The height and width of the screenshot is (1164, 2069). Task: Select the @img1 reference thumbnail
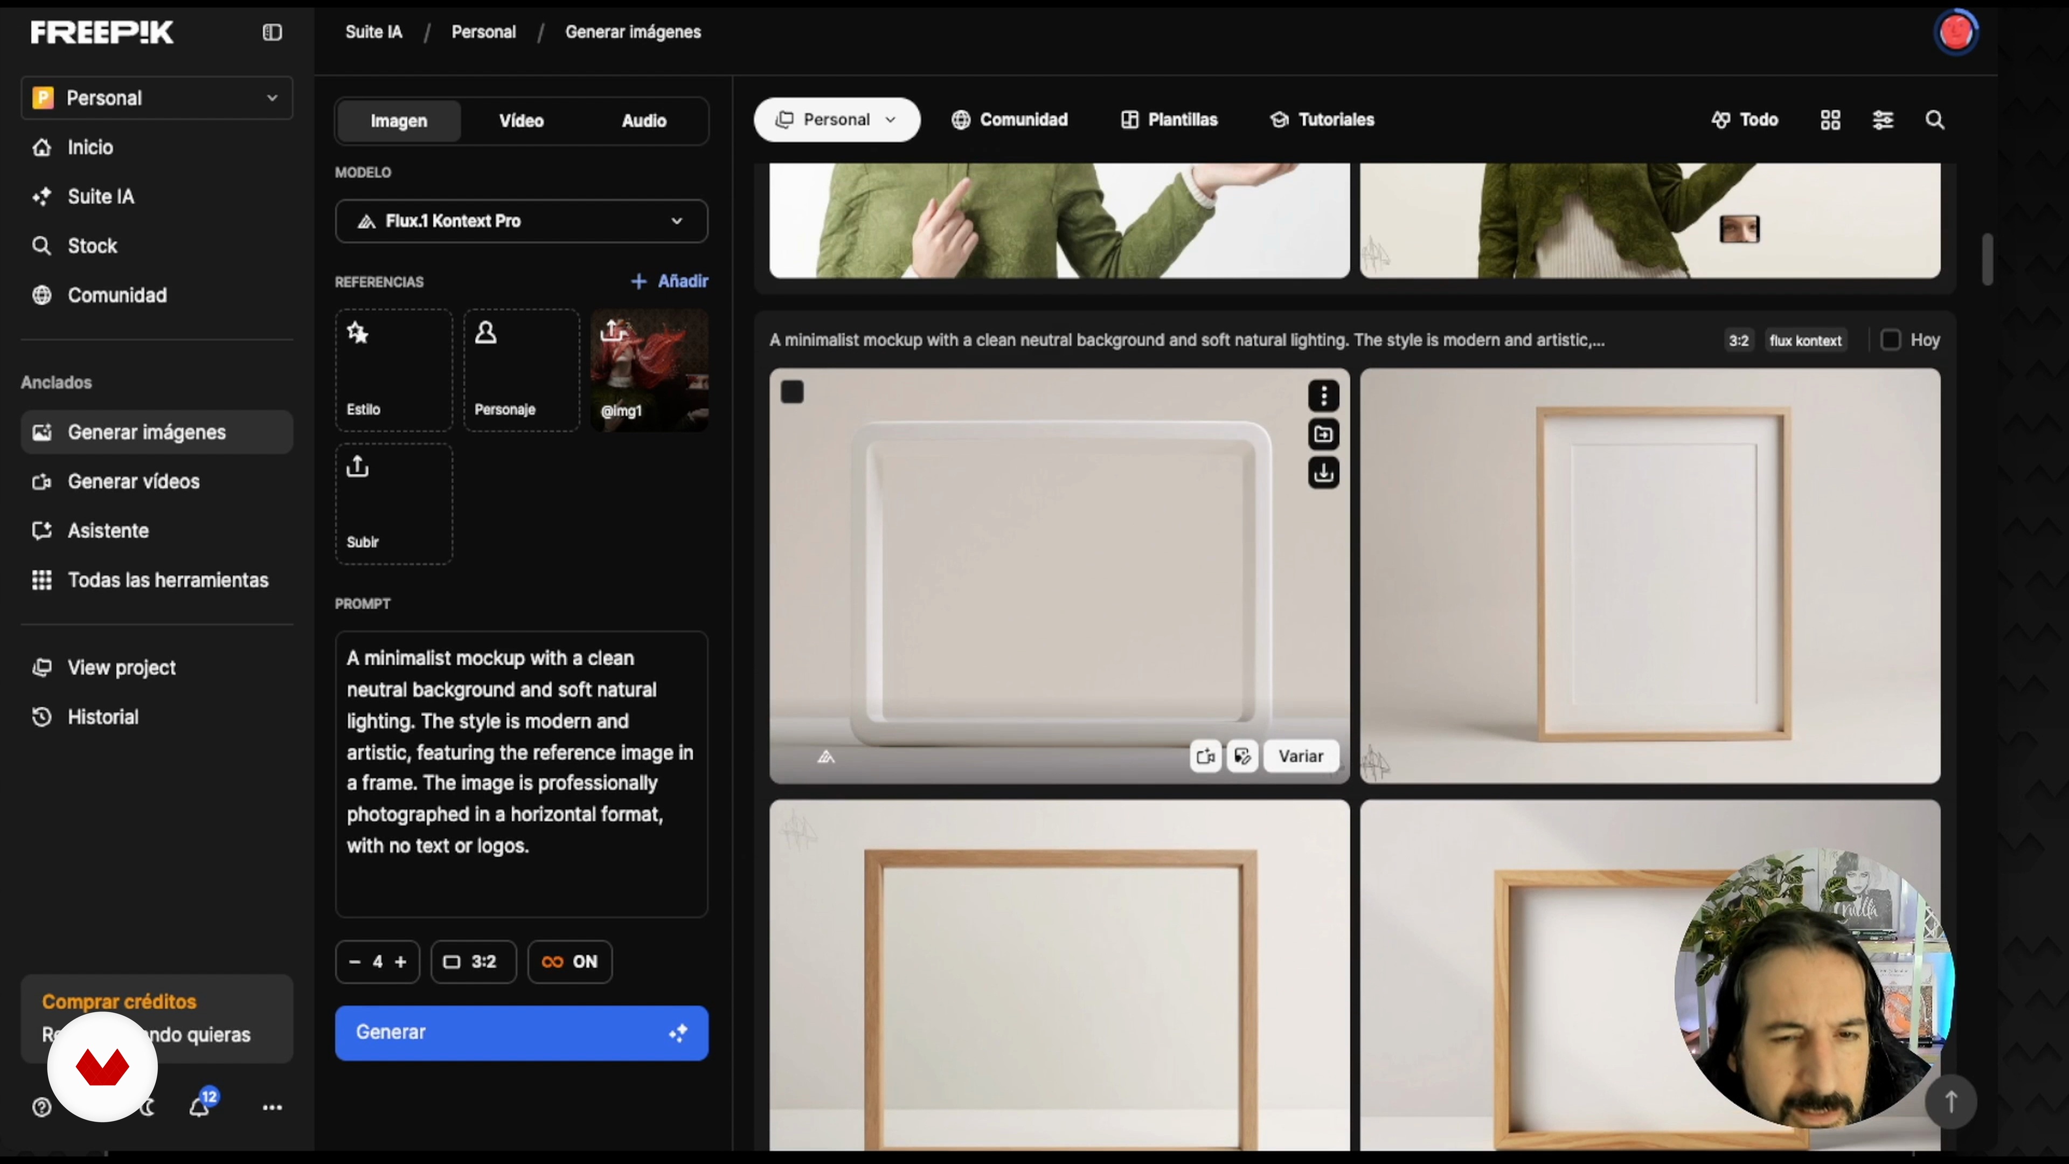pos(650,370)
